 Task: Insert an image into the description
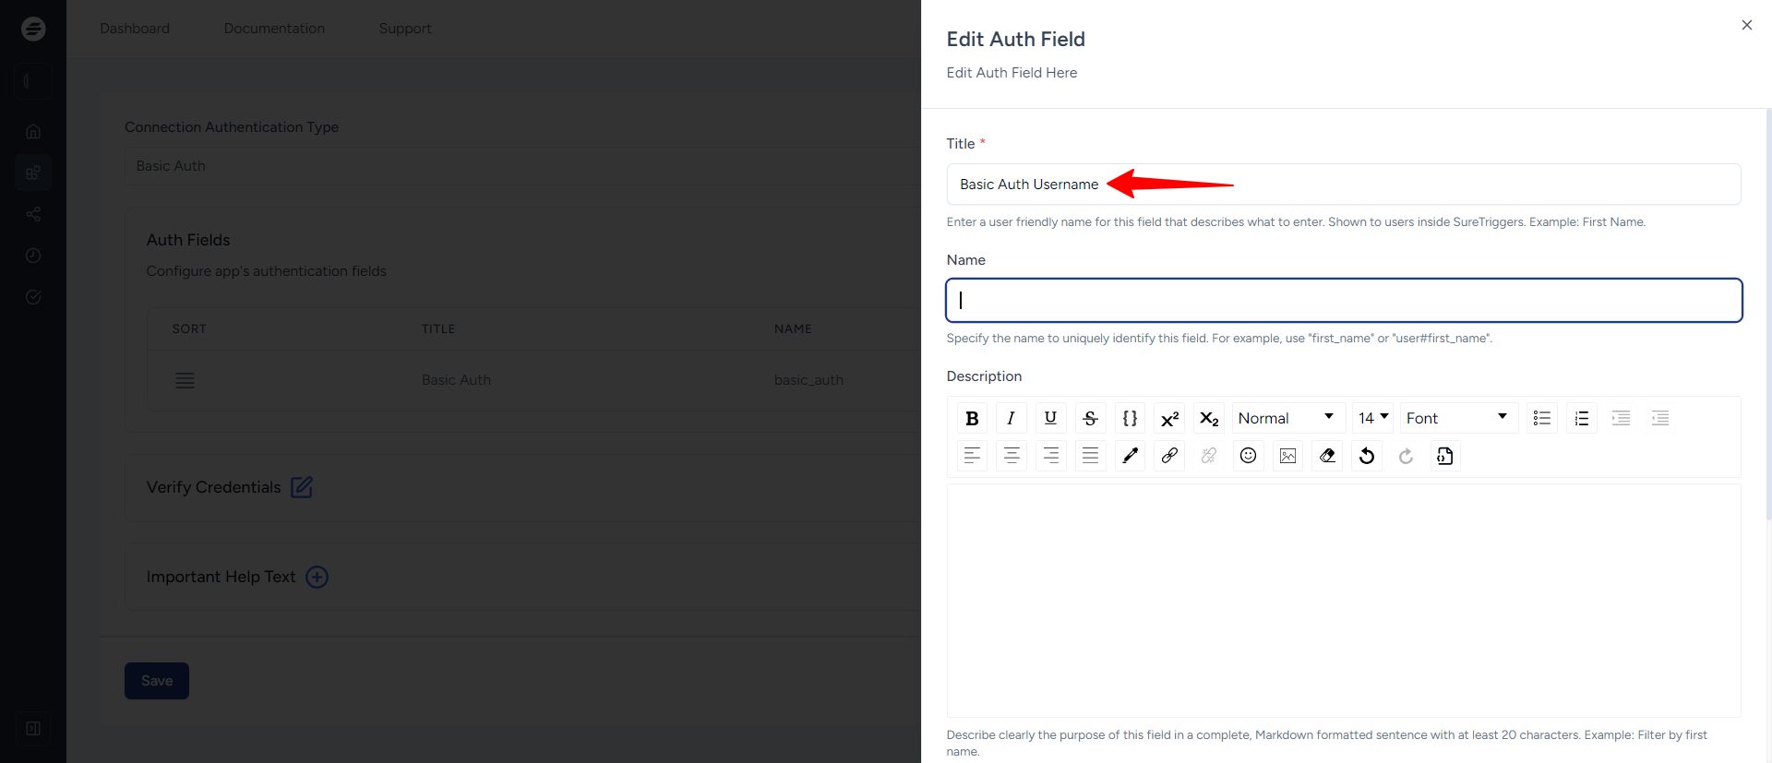[x=1287, y=456]
